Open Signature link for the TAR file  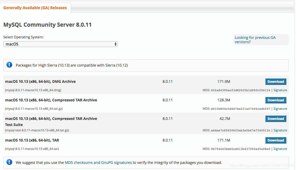(x=280, y=149)
